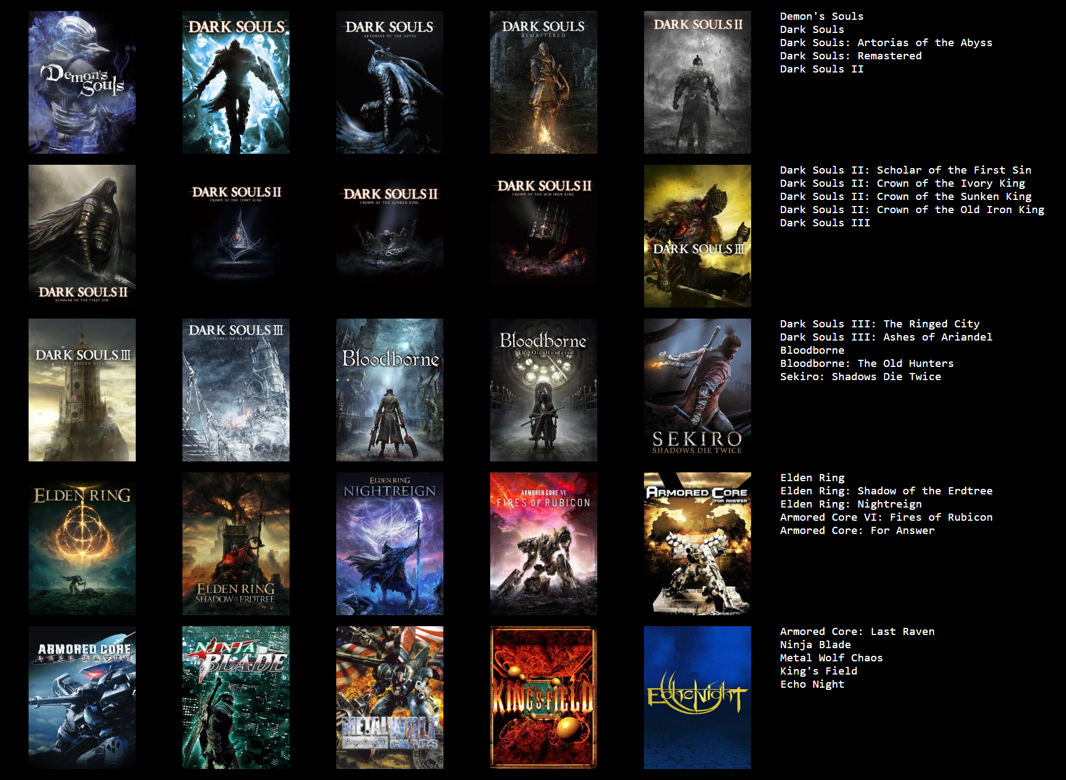Open the Echo Night blue cover

697,698
